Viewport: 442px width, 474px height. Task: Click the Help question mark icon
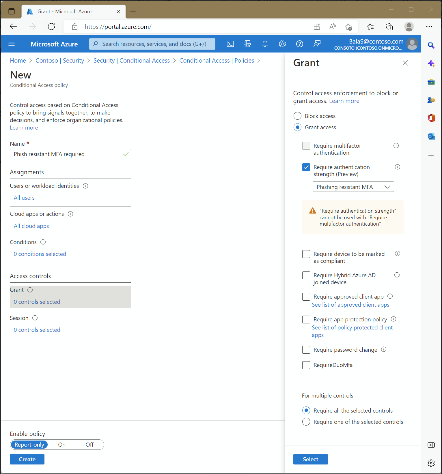(299, 44)
